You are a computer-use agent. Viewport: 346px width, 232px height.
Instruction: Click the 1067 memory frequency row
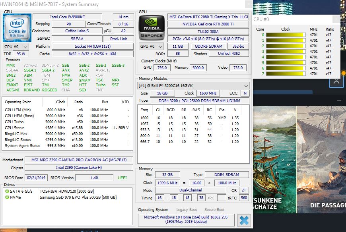coord(190,124)
